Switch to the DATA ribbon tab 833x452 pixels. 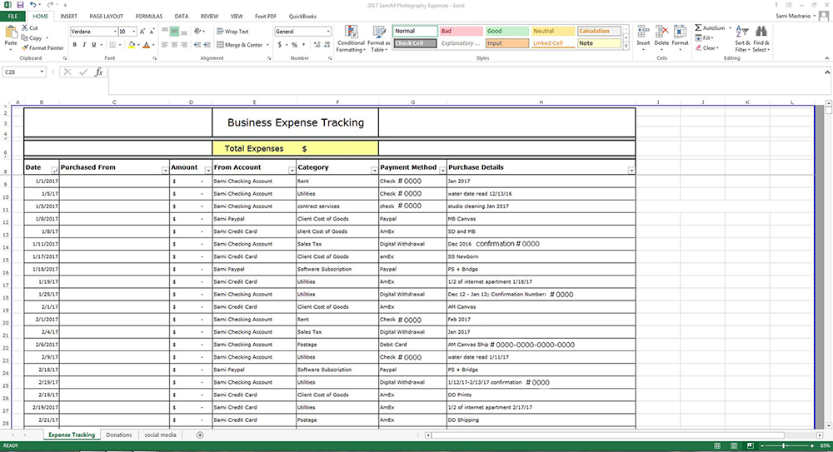click(181, 17)
